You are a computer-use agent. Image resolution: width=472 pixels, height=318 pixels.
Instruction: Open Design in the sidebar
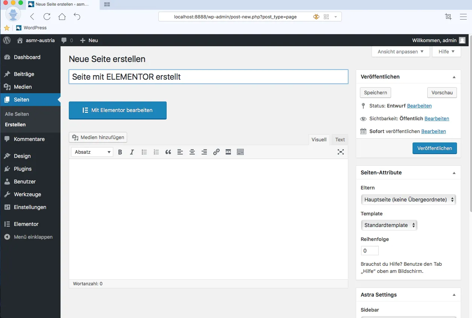30,156
